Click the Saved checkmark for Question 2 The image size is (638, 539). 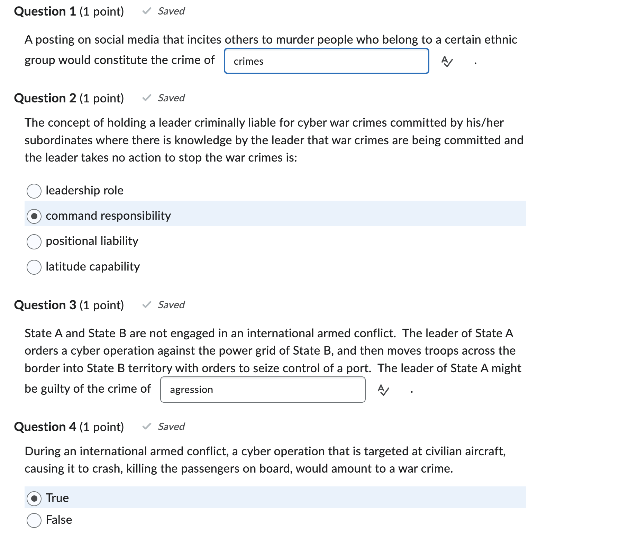(146, 98)
